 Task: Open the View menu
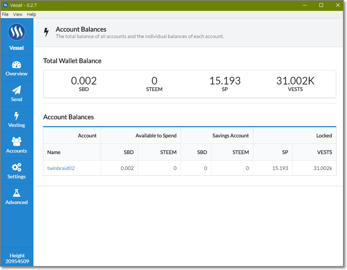tap(18, 14)
